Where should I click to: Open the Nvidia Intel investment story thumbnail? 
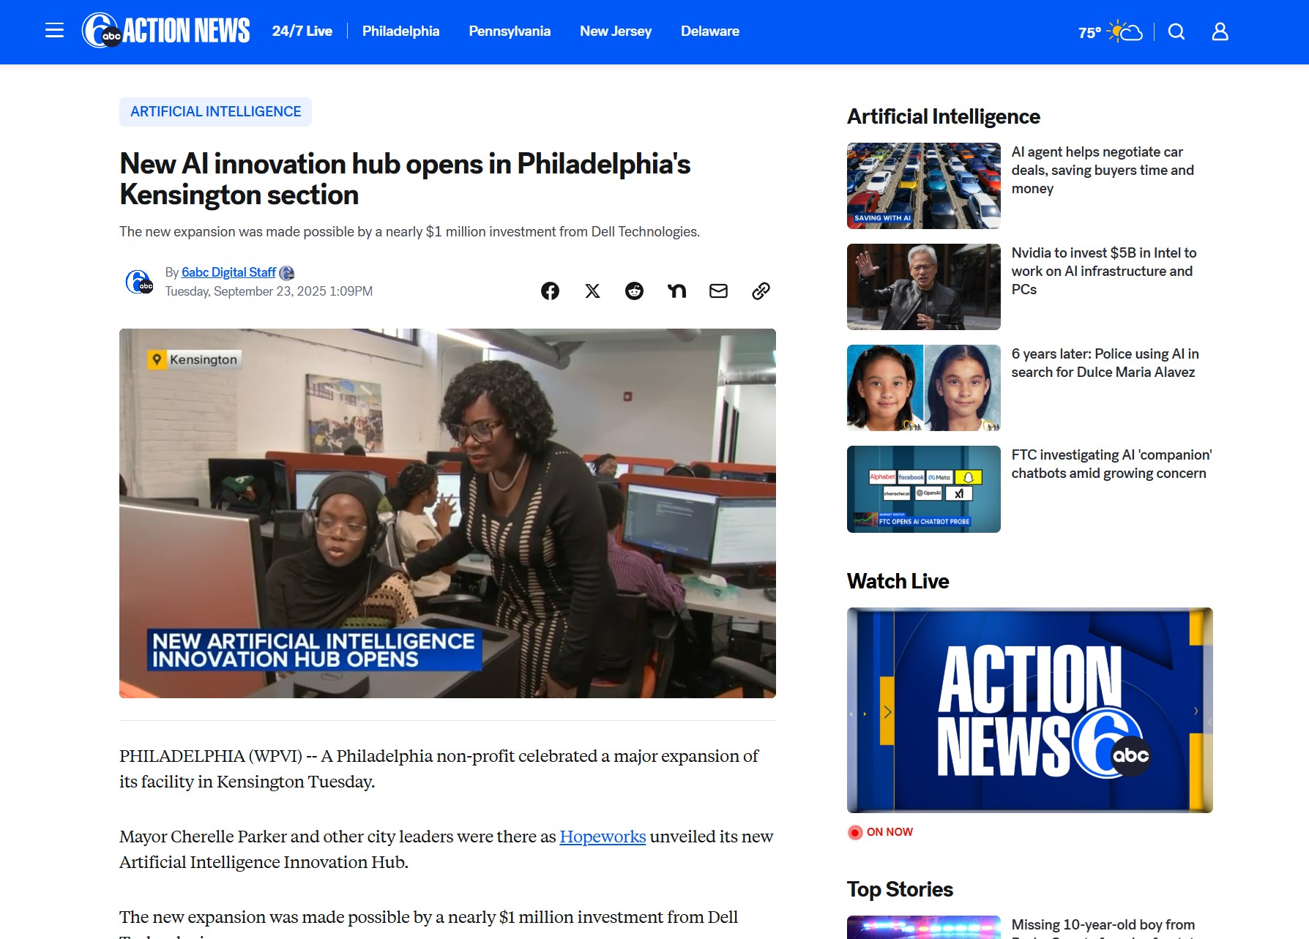click(x=923, y=287)
